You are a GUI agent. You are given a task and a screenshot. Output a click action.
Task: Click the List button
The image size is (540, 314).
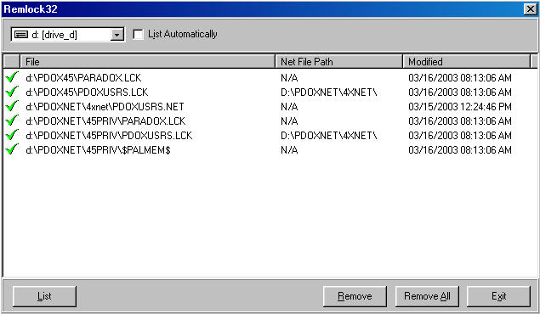pos(44,296)
